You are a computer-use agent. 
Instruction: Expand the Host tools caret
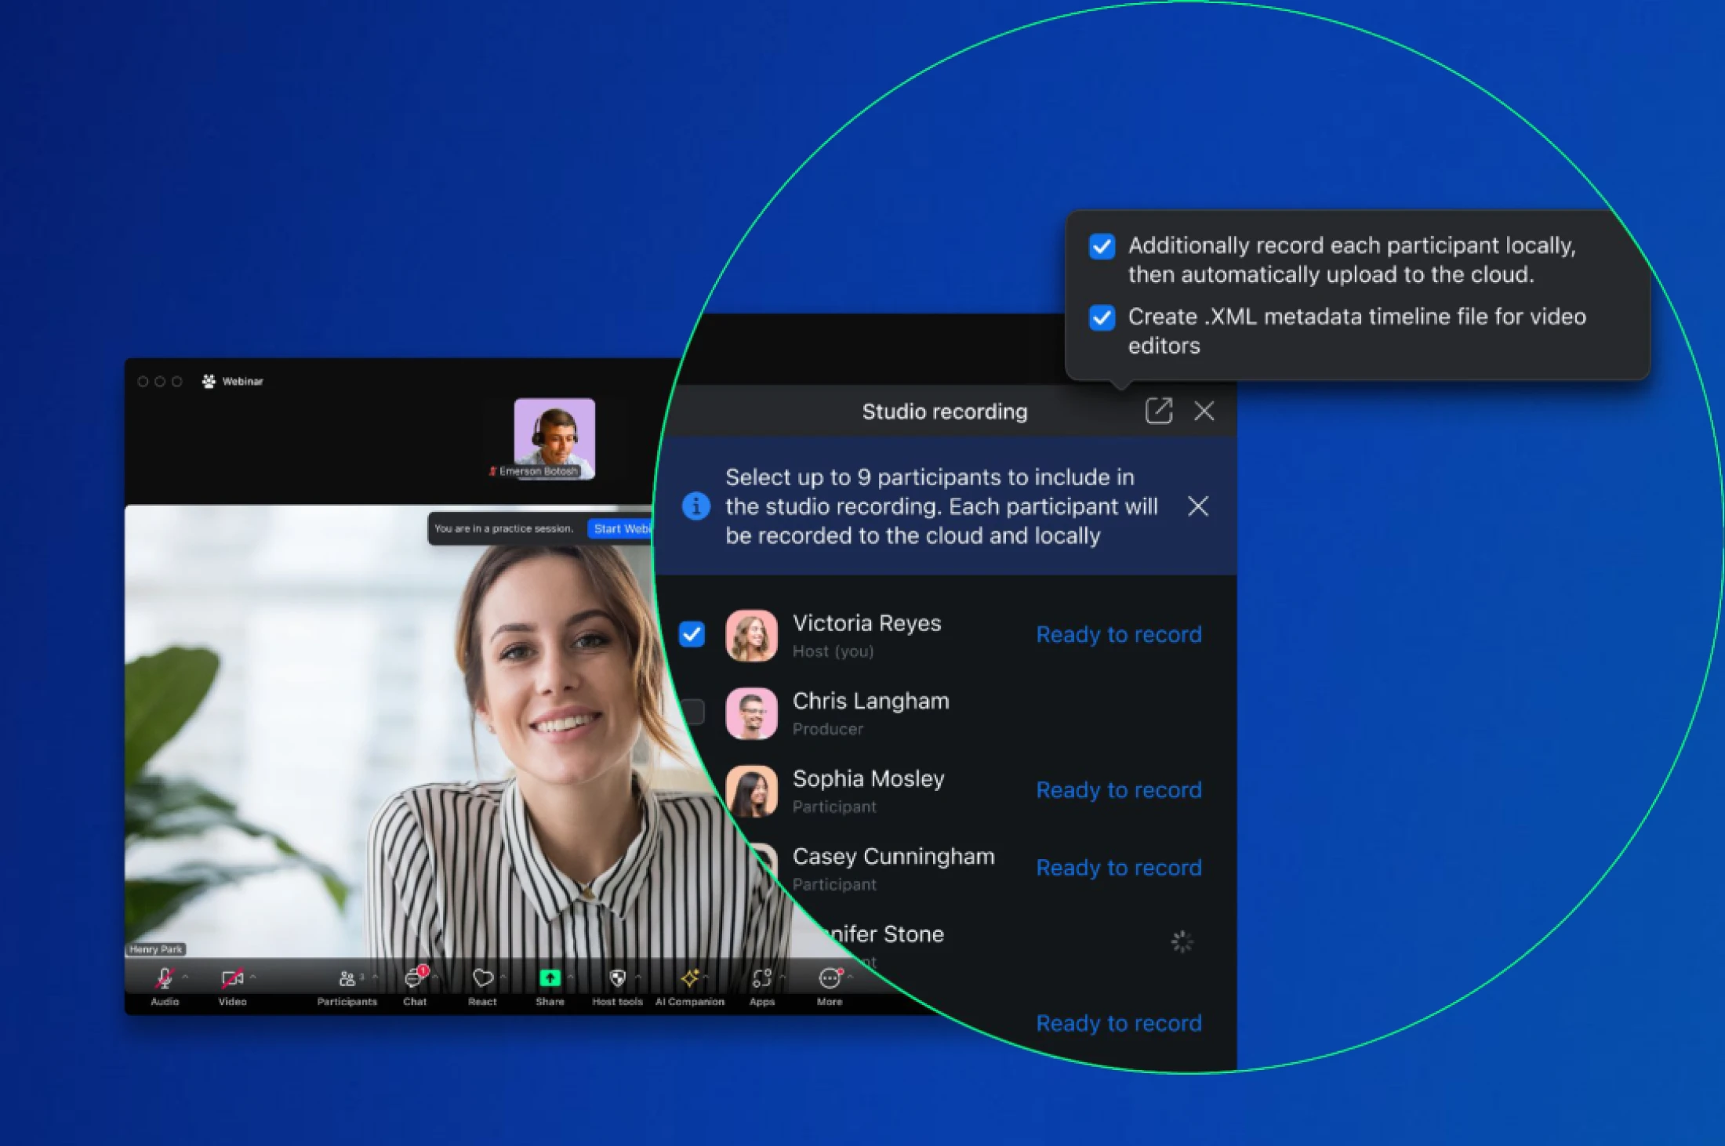pyautogui.click(x=637, y=977)
